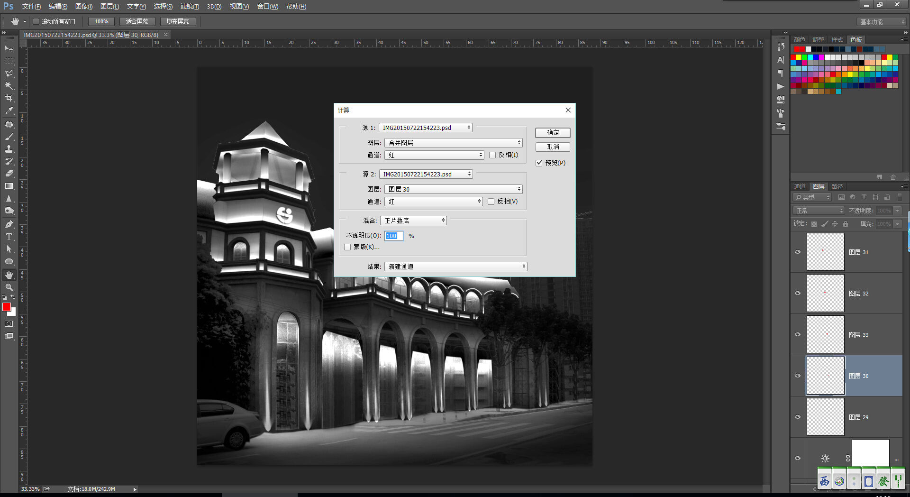Select the Move tool

[x=9, y=48]
